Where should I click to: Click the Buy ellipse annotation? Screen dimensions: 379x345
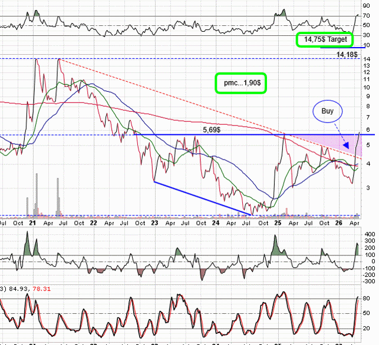point(328,111)
